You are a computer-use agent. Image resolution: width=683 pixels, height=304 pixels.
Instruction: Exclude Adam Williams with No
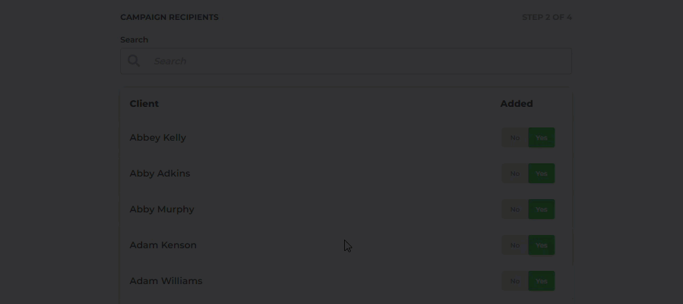[x=515, y=281]
